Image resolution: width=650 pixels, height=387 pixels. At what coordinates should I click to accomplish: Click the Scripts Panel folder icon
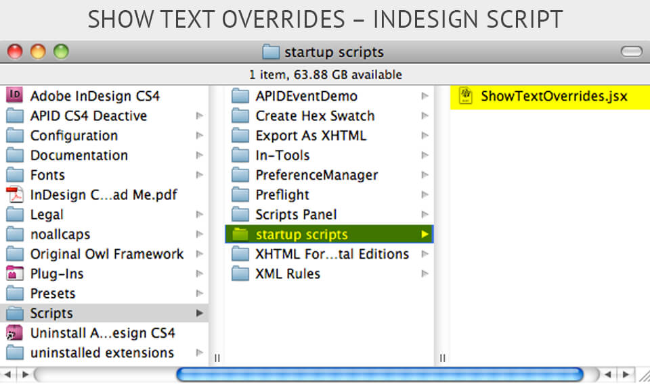240,214
